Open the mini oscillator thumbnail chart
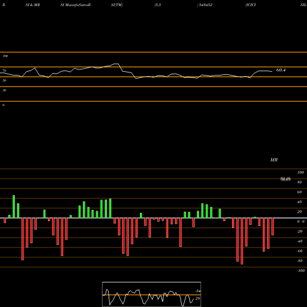 (x=152, y=294)
